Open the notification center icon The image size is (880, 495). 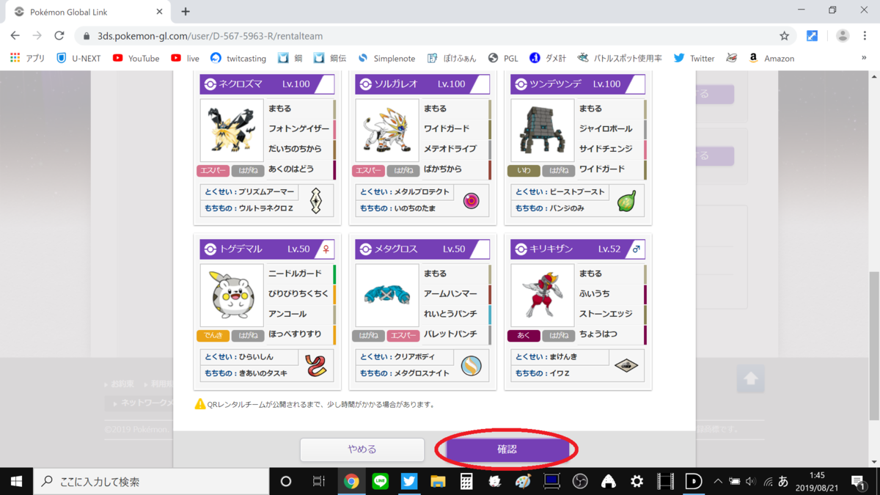coord(859,481)
